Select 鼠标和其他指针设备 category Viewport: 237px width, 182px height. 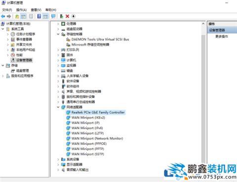pyautogui.click(x=80, y=97)
